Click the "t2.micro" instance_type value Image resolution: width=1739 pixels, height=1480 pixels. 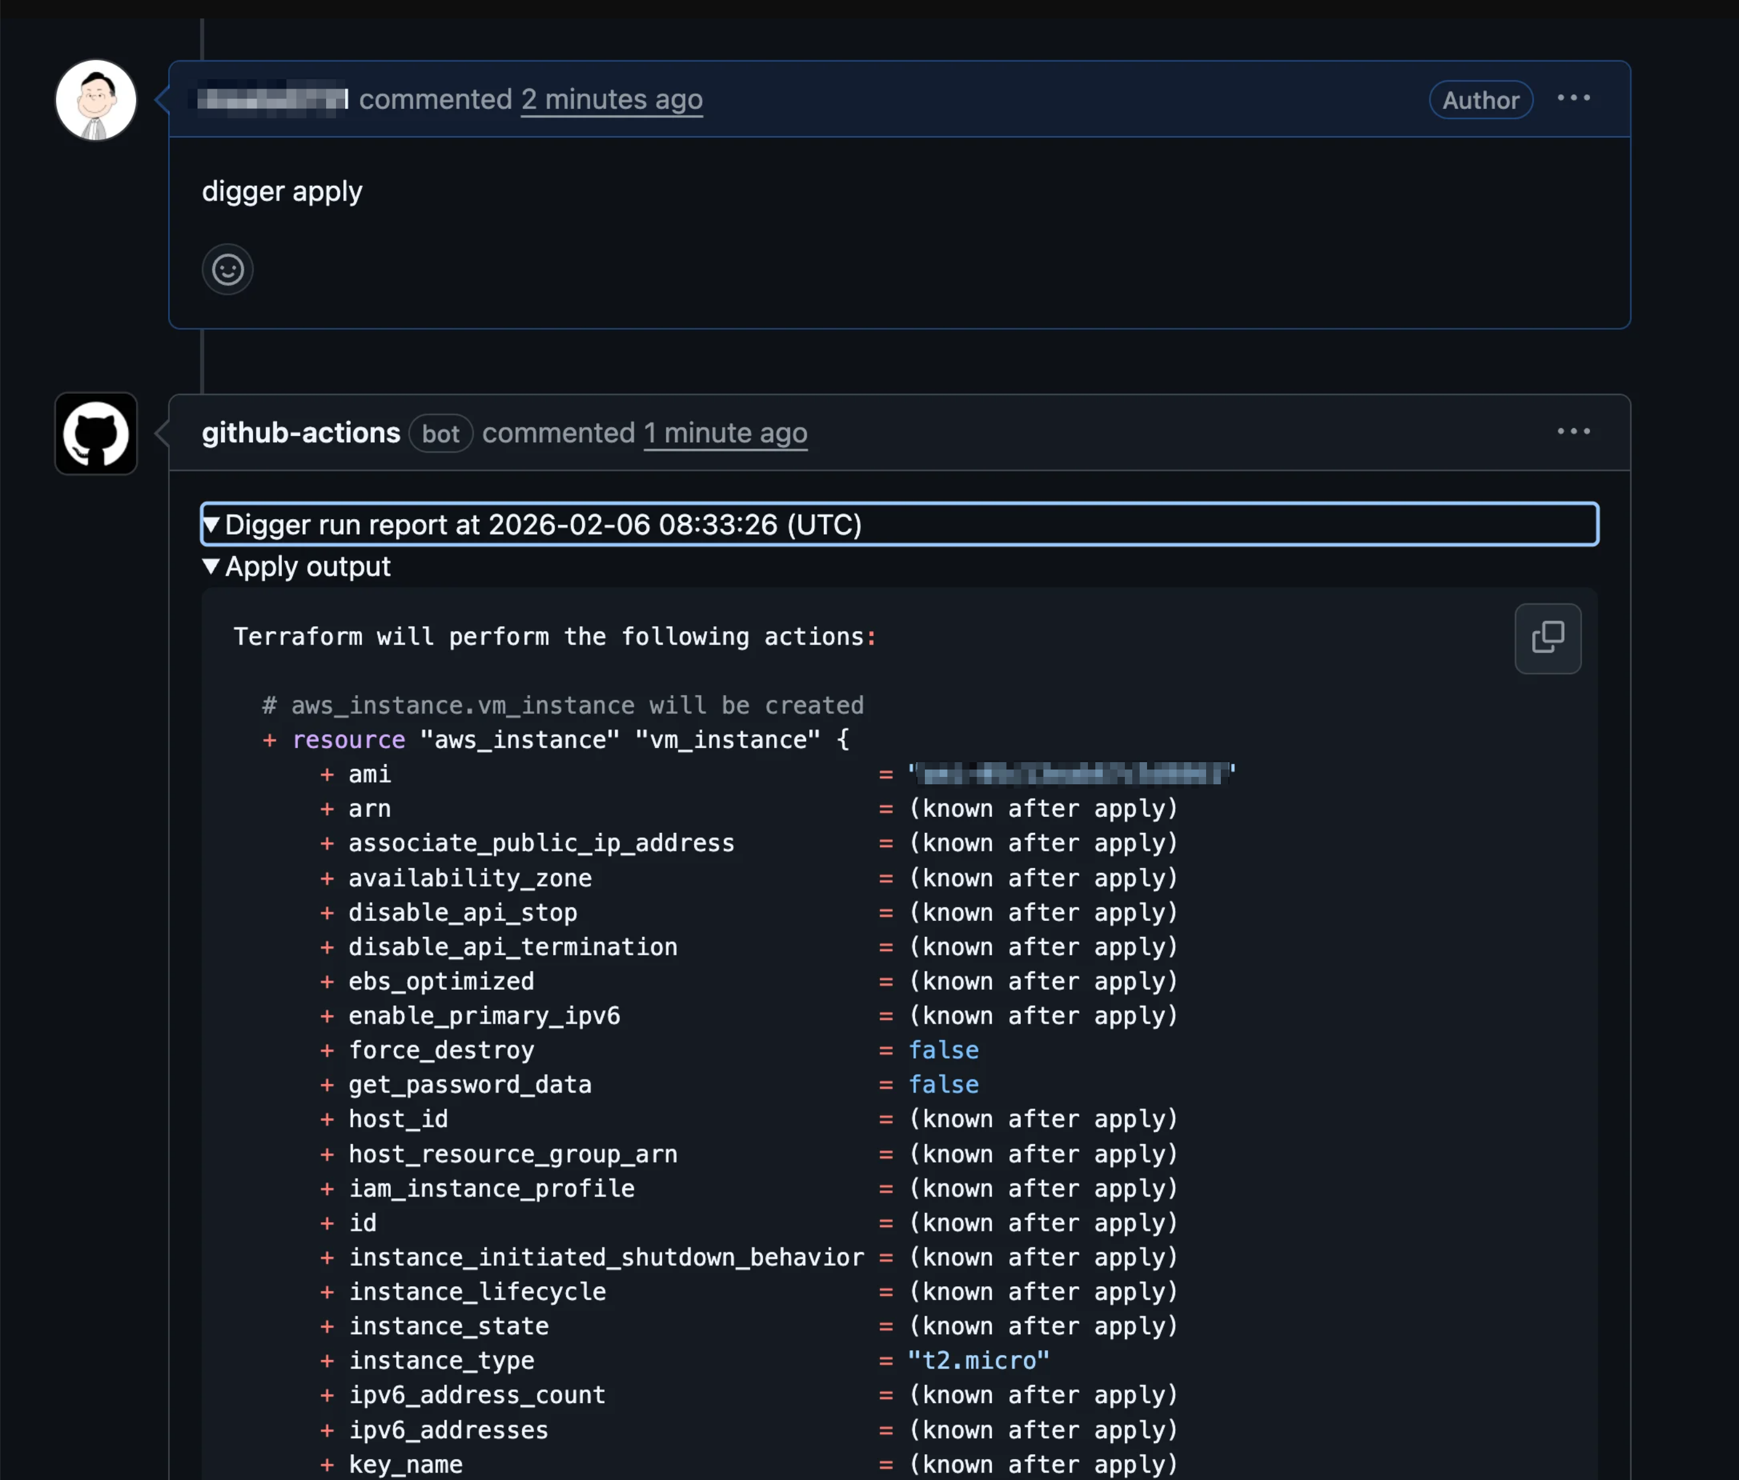tap(978, 1360)
